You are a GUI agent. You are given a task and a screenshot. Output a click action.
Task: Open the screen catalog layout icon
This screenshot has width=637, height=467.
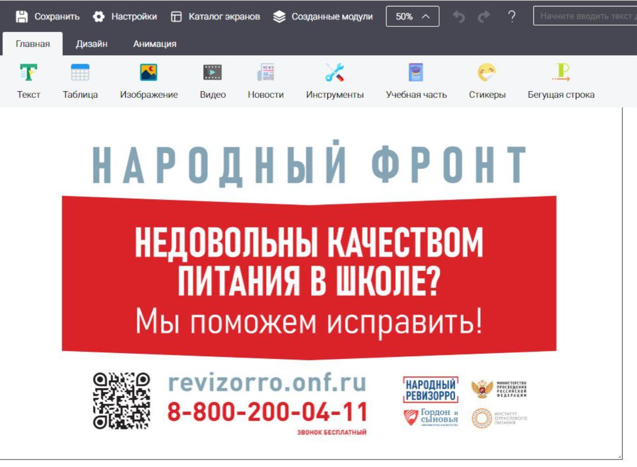coord(176,17)
